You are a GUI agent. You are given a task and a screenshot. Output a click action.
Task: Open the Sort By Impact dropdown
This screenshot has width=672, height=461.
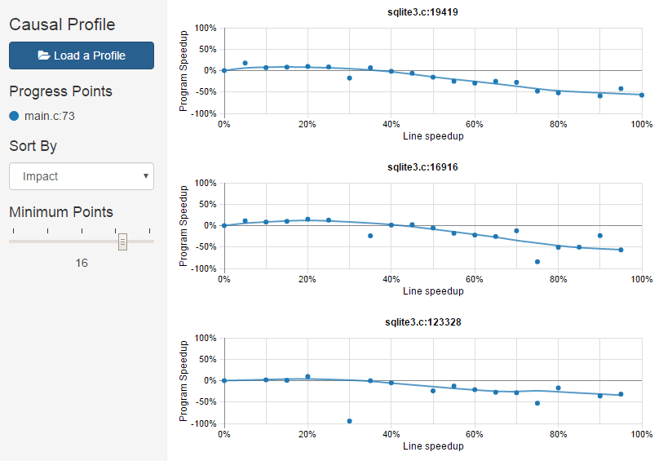pos(81,176)
